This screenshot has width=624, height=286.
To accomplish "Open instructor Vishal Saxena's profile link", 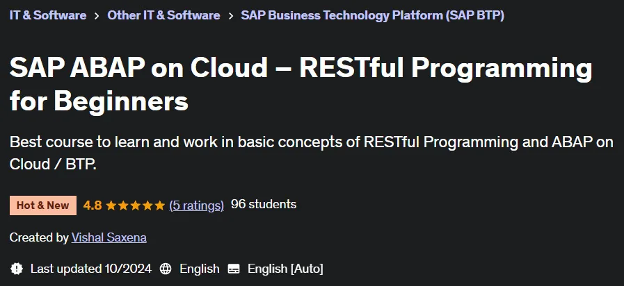I will (x=109, y=237).
